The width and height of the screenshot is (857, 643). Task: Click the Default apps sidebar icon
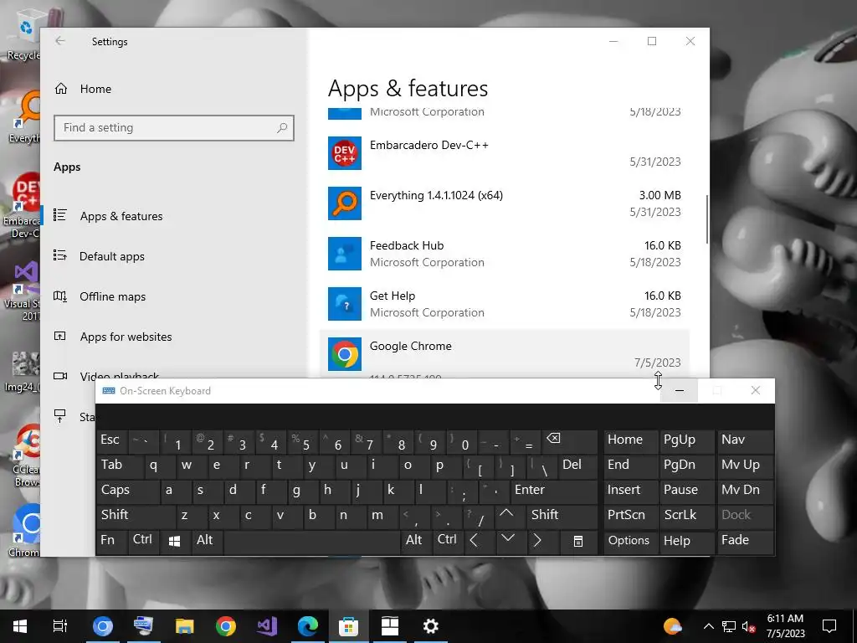coord(60,255)
